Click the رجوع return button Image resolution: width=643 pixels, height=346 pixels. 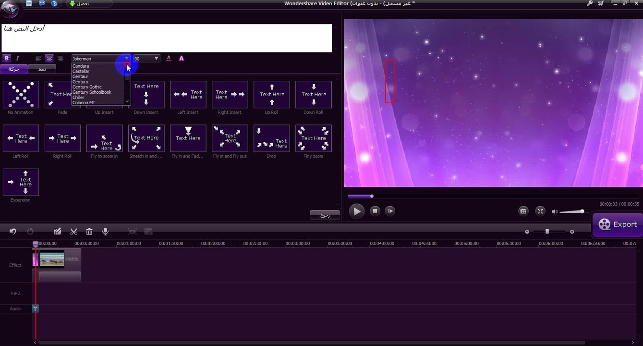click(x=325, y=215)
